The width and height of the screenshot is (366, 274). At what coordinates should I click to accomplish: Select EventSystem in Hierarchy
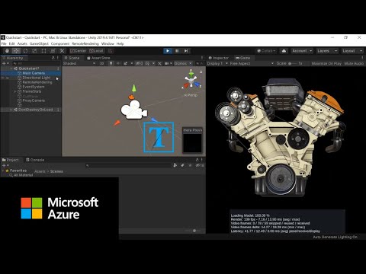pos(30,87)
